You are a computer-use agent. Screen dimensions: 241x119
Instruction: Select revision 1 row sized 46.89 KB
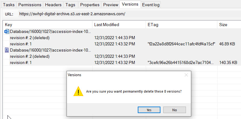click(122, 44)
